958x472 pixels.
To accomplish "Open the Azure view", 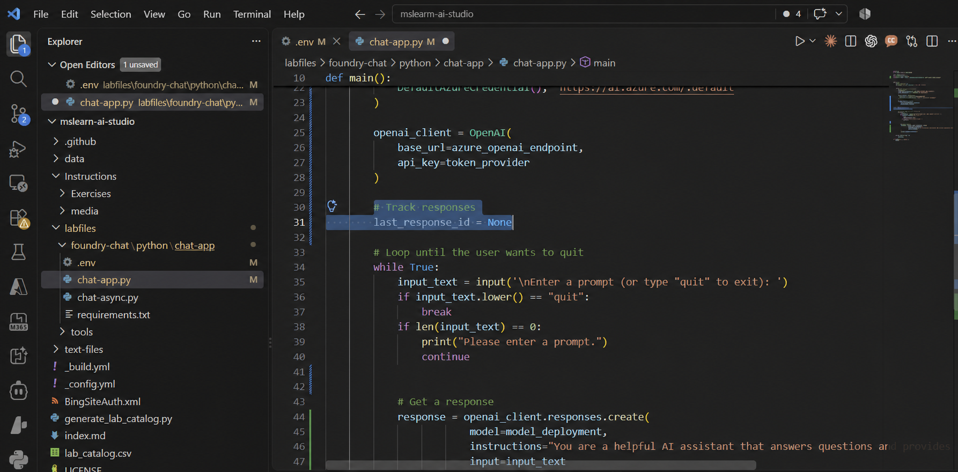I will click(18, 286).
